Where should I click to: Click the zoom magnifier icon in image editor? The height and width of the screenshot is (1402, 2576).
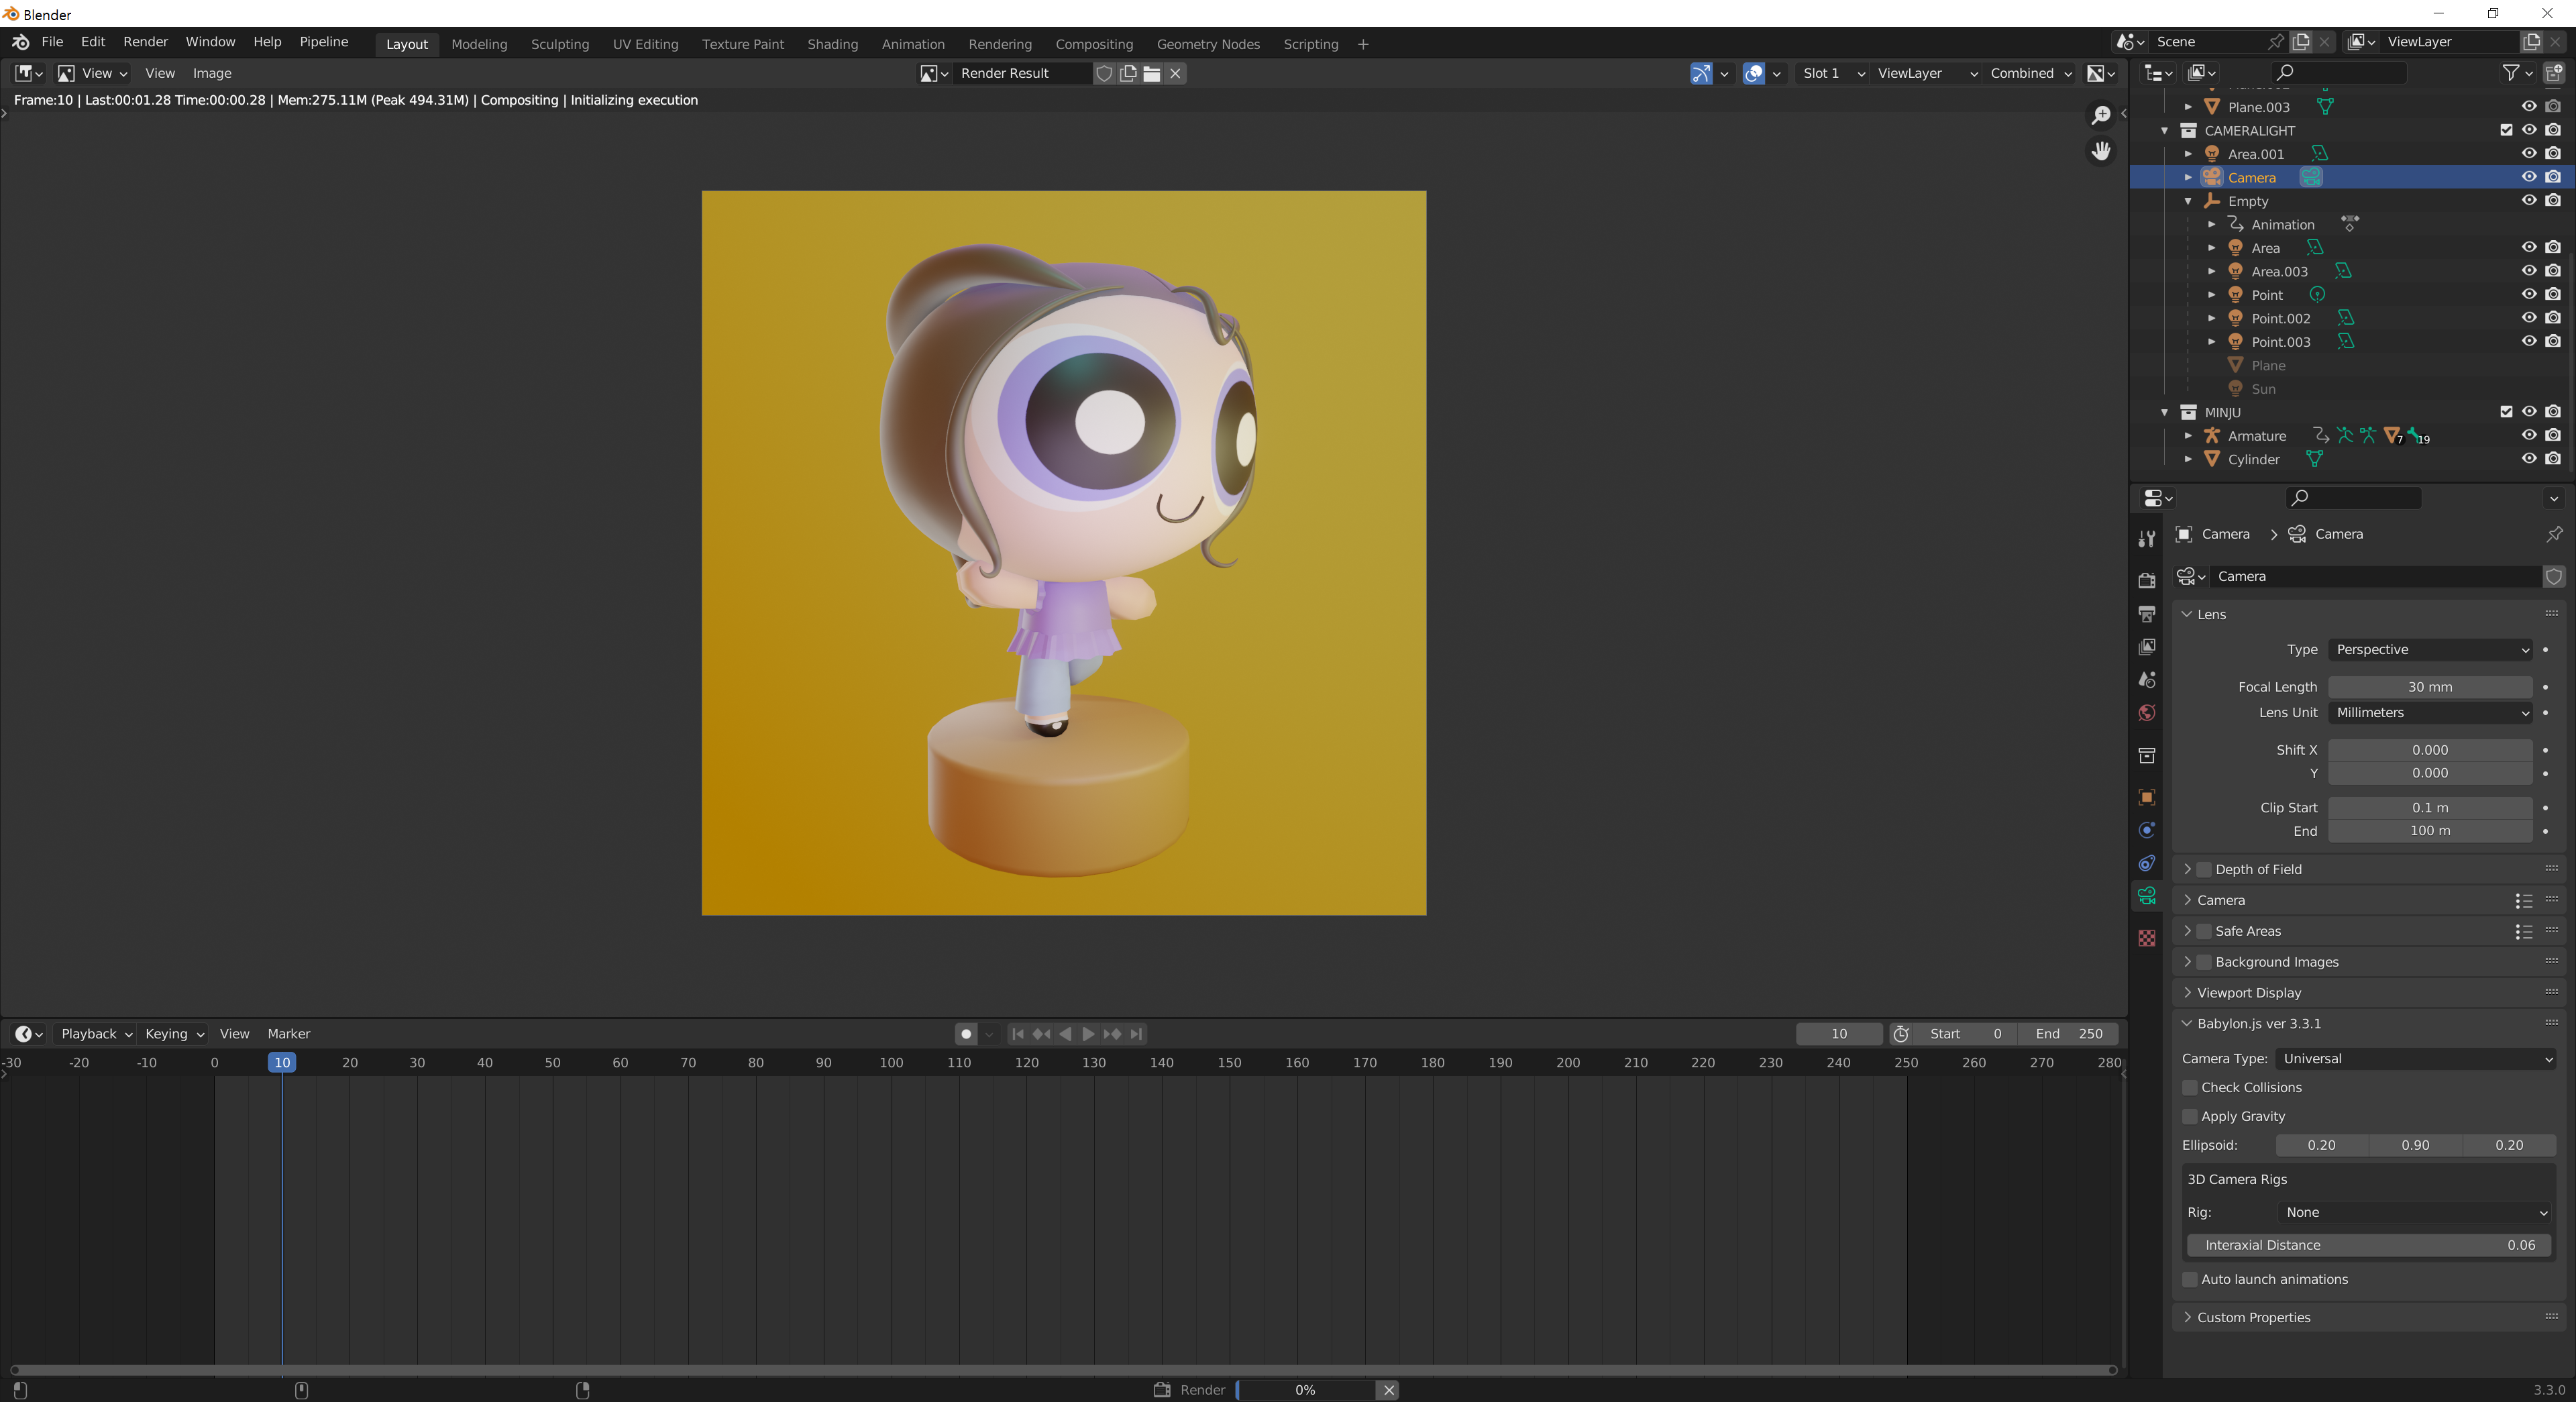click(2100, 115)
